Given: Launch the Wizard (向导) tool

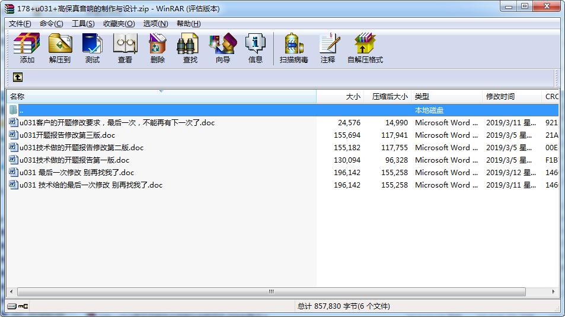Looking at the screenshot, I should coord(223,48).
